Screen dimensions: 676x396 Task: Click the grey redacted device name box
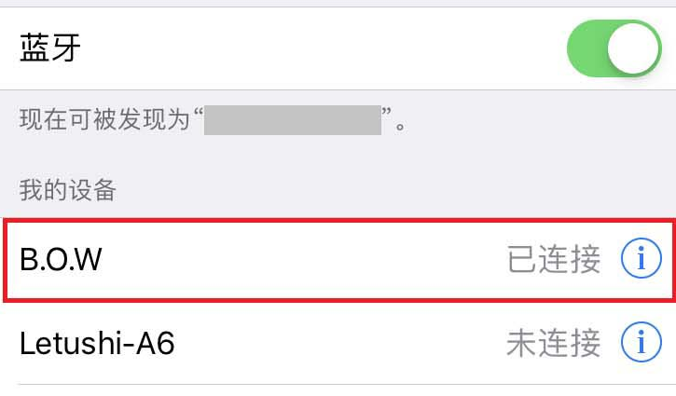point(292,120)
